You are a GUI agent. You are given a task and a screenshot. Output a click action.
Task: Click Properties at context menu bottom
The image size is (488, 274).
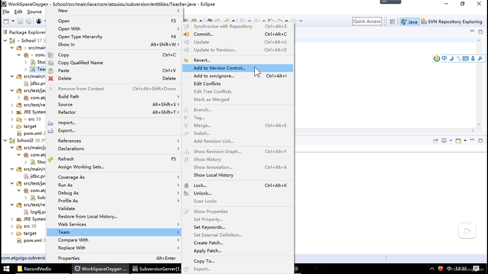[x=114, y=258]
